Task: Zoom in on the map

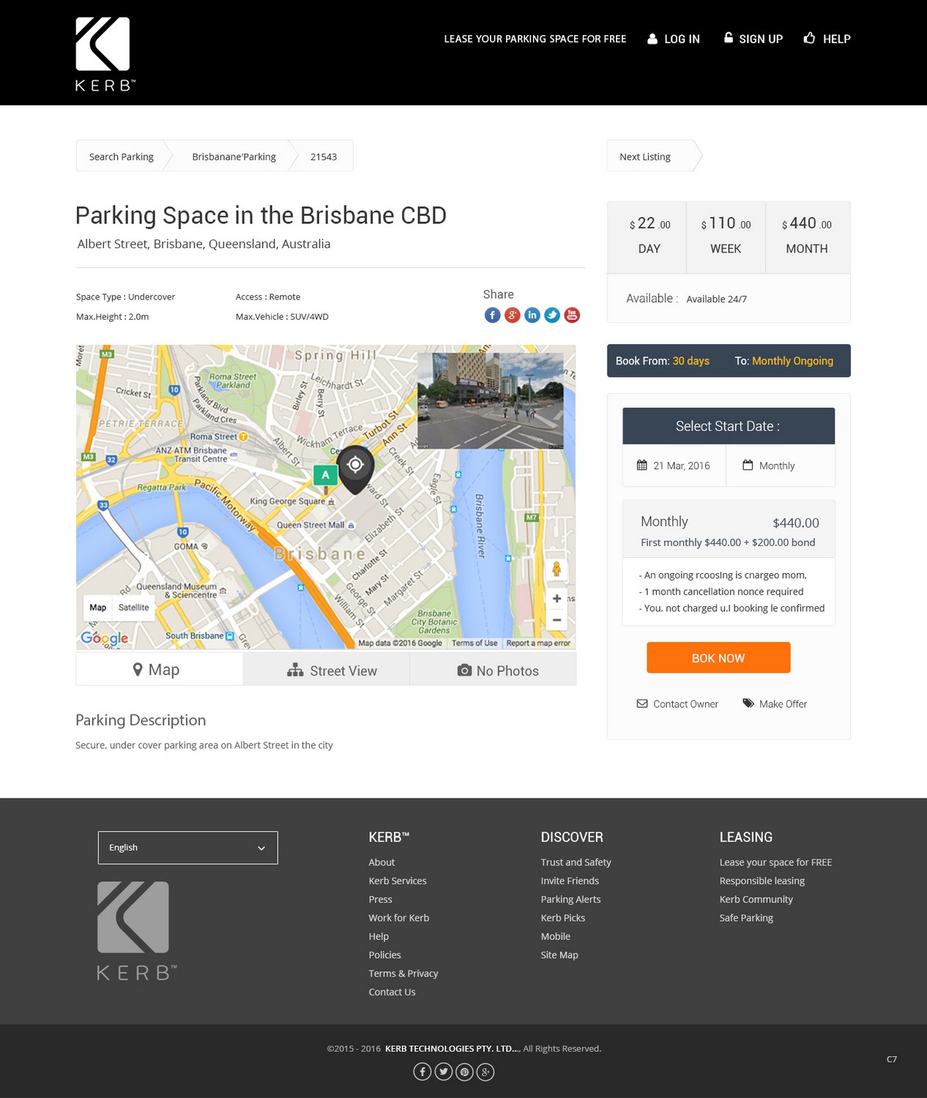Action: [556, 599]
